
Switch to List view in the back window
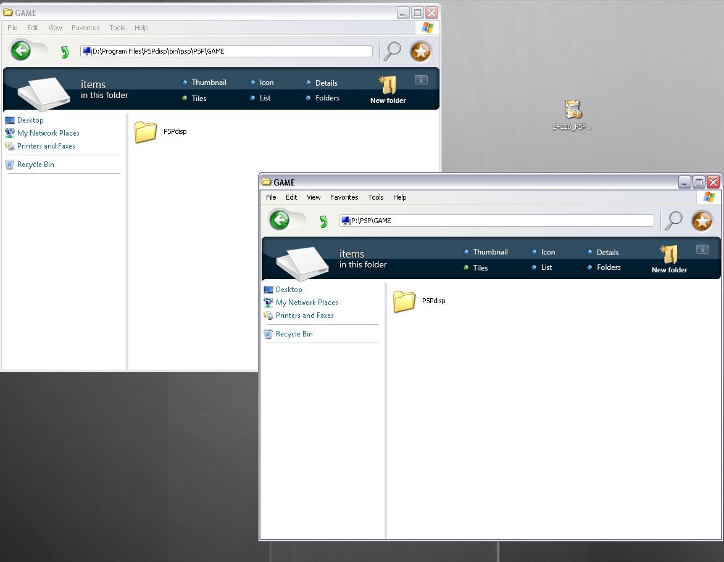pyautogui.click(x=267, y=97)
